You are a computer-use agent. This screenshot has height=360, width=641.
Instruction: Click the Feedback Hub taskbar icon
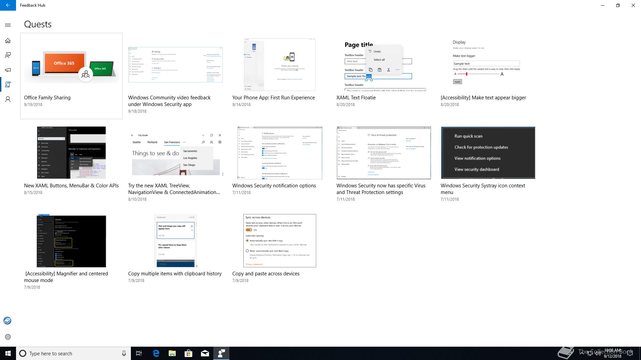click(x=221, y=353)
